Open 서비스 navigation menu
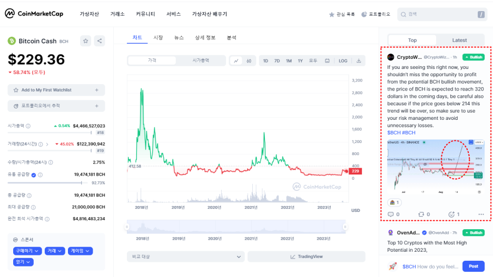This screenshot has width=493, height=277. point(174,14)
